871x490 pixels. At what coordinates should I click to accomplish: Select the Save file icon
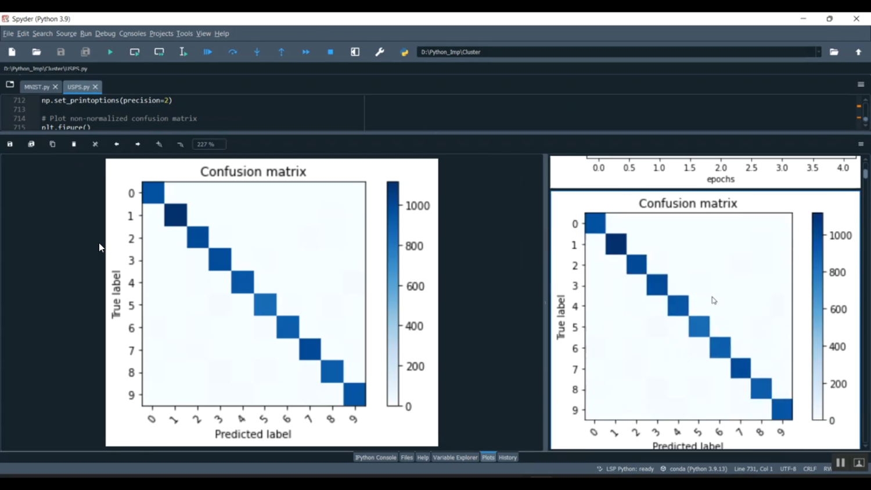pos(60,52)
